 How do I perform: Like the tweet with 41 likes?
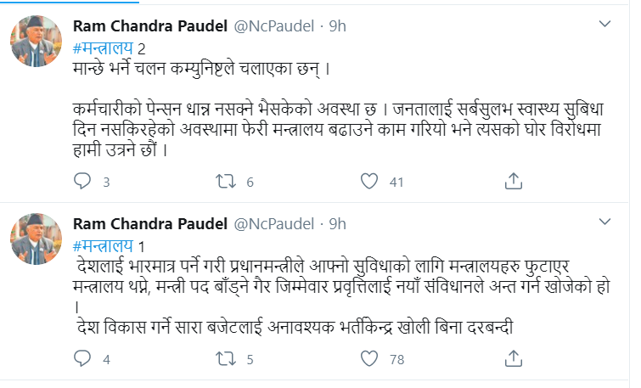[368, 181]
